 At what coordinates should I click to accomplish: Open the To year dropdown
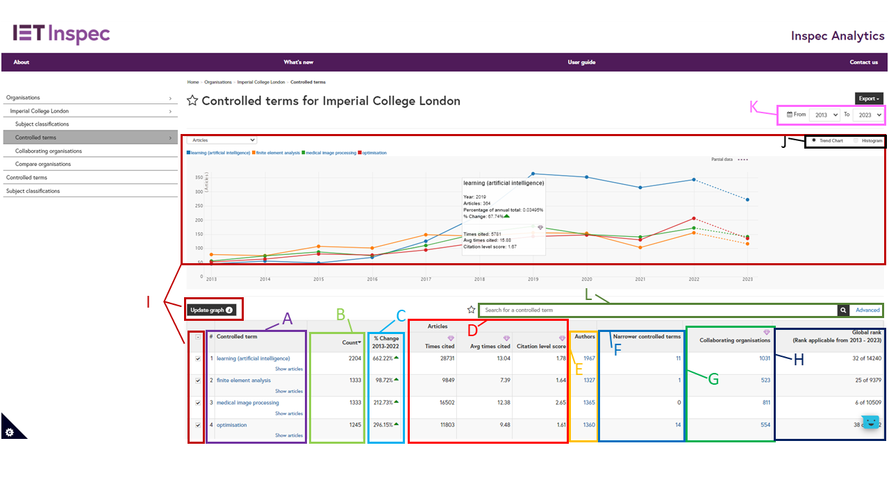pos(868,115)
